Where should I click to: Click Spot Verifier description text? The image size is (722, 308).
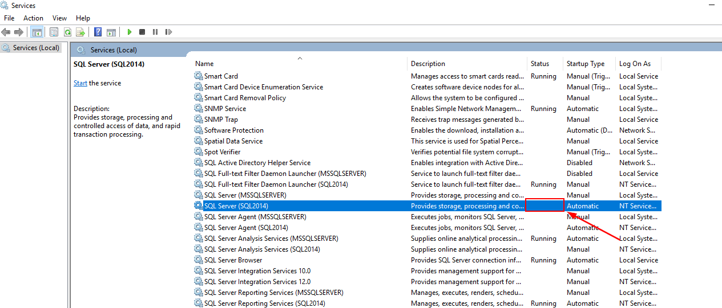[467, 152]
